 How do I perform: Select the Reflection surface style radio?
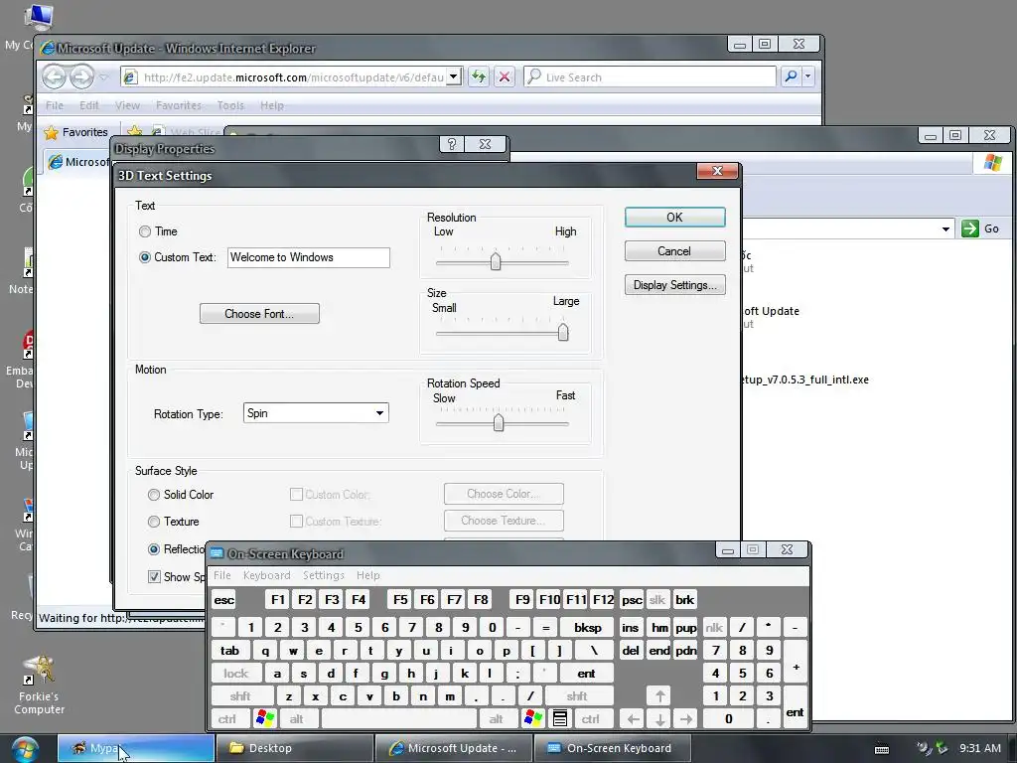click(x=154, y=549)
